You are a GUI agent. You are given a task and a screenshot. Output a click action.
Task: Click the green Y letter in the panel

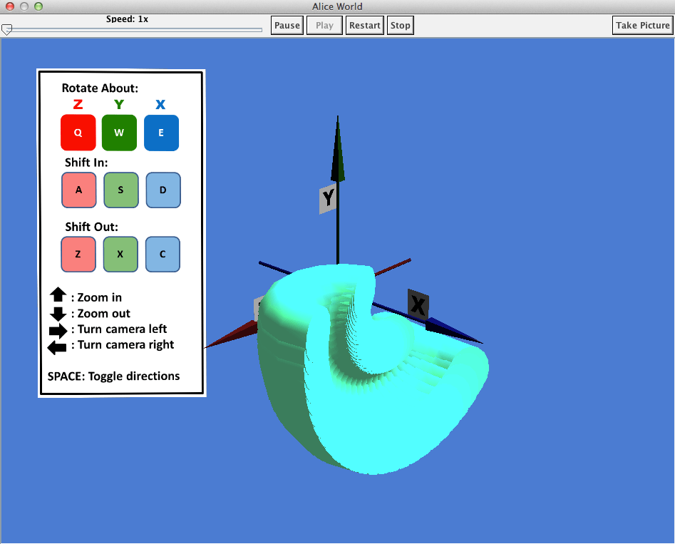(x=119, y=104)
